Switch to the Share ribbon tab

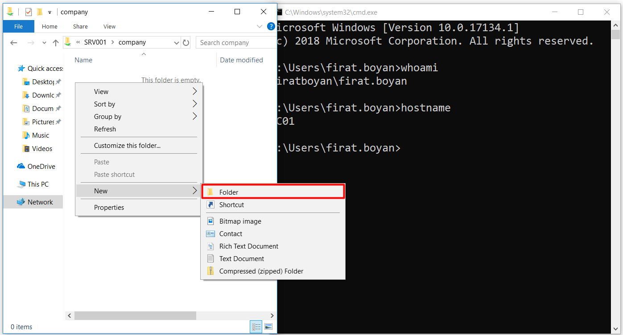coord(80,26)
